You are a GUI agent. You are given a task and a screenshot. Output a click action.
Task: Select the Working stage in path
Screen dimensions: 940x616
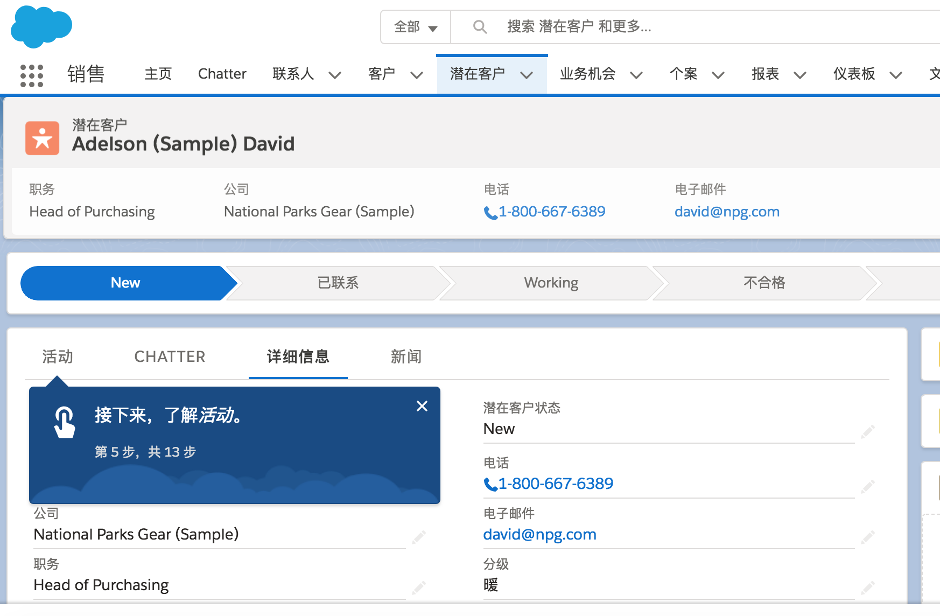click(x=551, y=283)
